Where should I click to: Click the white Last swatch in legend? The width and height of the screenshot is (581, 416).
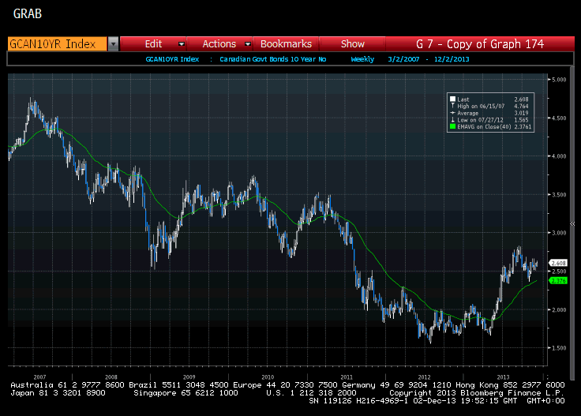click(452, 99)
